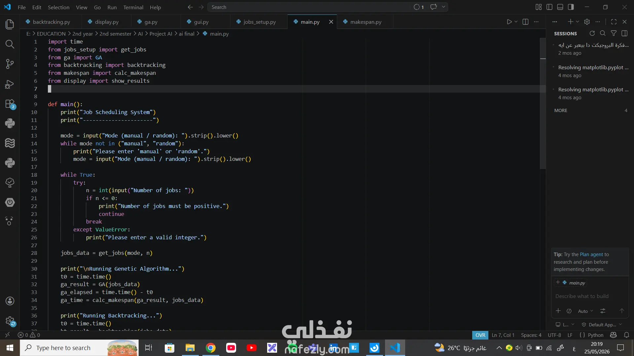Configure tools icon in chat input
This screenshot has height=356, width=634.
point(603,311)
